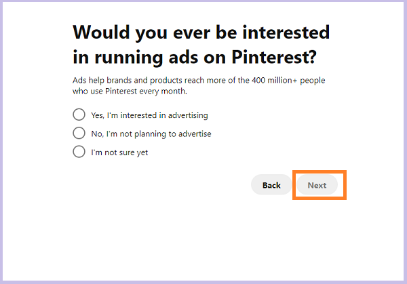Click the word "advertising" in the first option

188,115
